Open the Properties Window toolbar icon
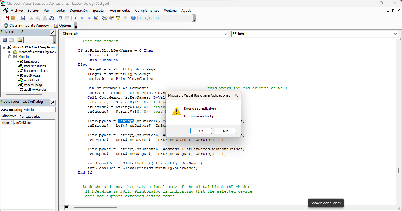The width and height of the screenshot is (402, 211). click(x=111, y=18)
